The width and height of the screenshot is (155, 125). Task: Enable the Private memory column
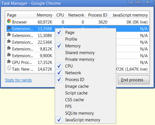(x=80, y=59)
